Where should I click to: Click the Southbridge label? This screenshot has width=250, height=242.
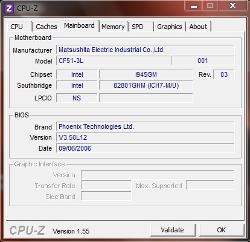[x=34, y=85]
